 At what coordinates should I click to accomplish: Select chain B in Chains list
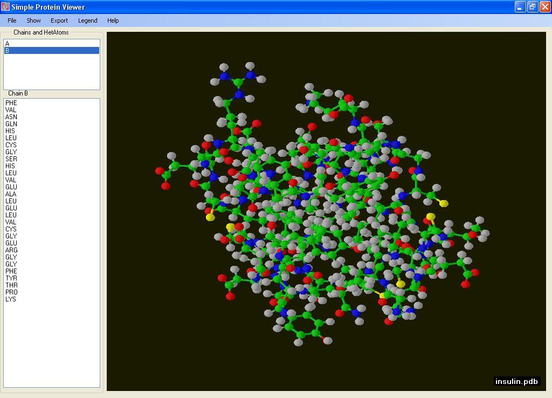click(x=51, y=51)
